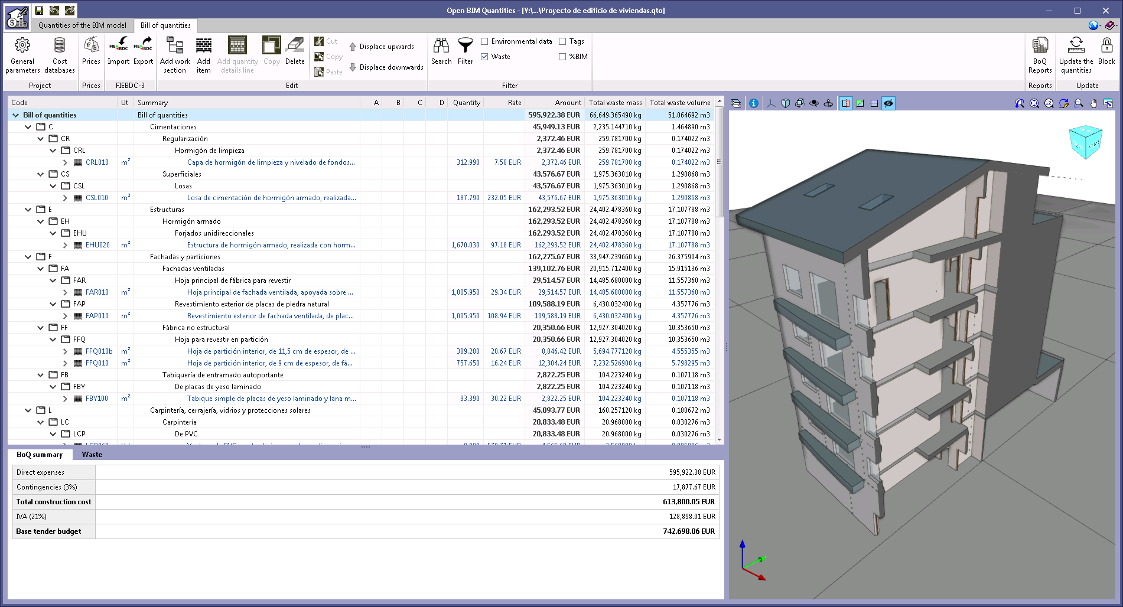Enable the %BIM checkbox

[x=562, y=57]
